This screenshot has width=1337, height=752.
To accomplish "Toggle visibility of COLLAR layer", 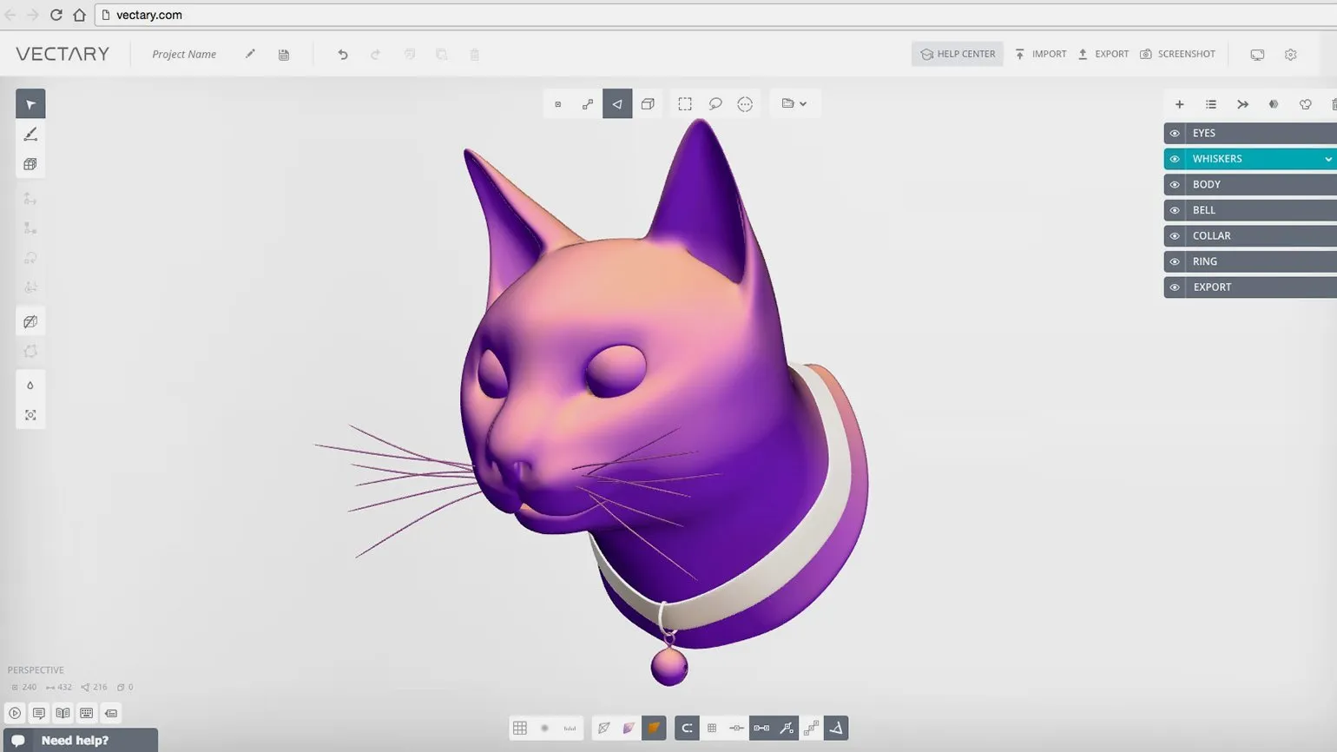I will pos(1175,236).
